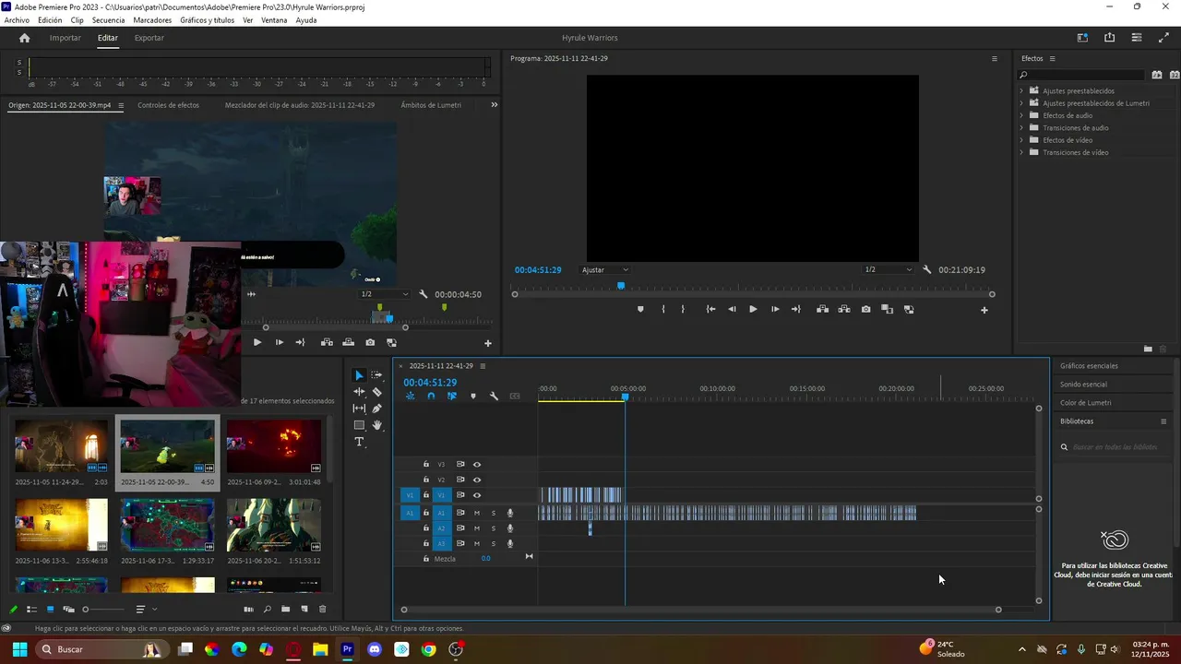1181x664 pixels.
Task: Toggle snap in timeline magnet icon
Action: pos(431,396)
